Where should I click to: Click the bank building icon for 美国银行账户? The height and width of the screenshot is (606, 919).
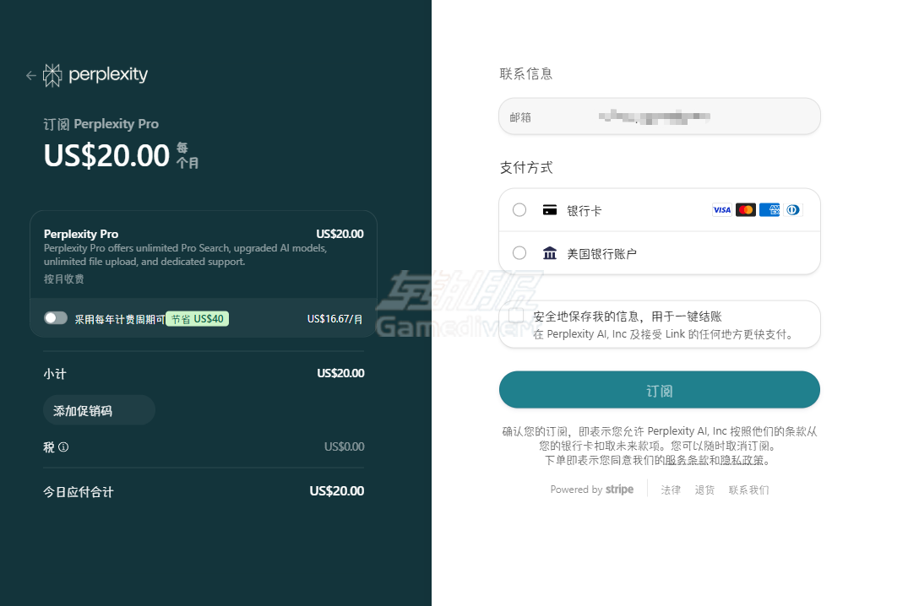549,253
